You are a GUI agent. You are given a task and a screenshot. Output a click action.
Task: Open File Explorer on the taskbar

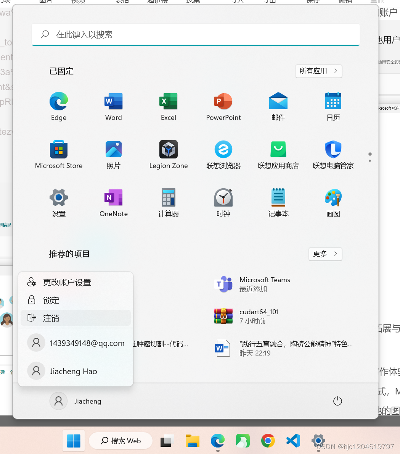(192, 441)
